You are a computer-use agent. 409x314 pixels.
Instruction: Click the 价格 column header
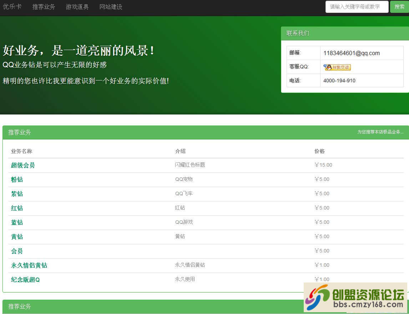[319, 151]
